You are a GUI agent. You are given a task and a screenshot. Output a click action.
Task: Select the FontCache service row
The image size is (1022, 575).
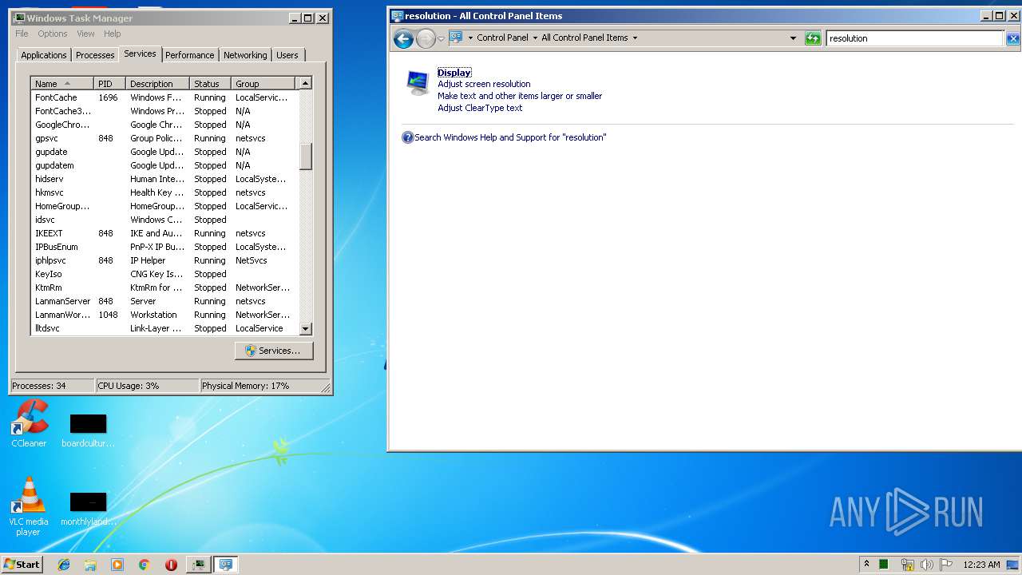click(x=164, y=97)
